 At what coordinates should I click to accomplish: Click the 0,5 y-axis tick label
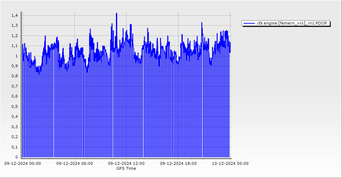(x=14, y=106)
